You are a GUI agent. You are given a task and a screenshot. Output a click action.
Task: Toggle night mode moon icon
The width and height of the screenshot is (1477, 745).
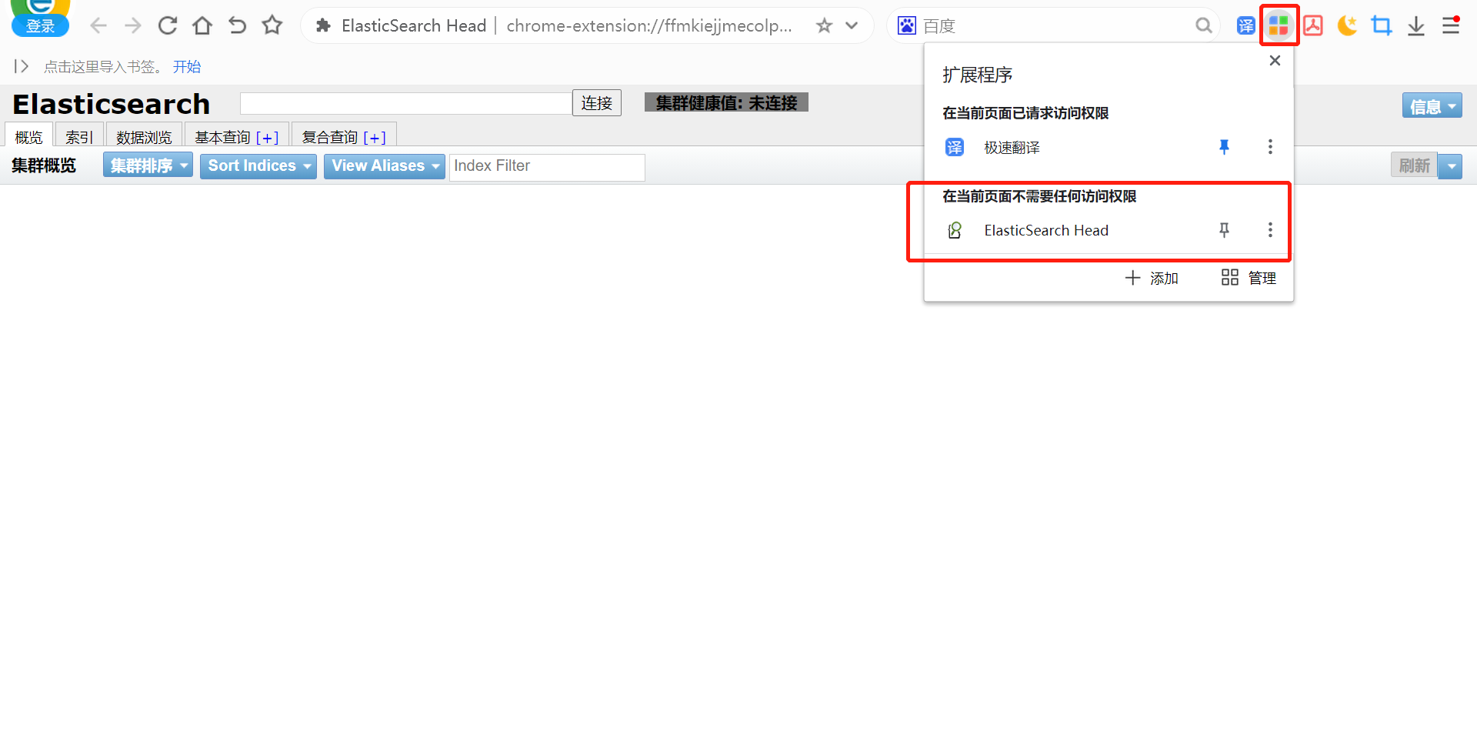1347,25
